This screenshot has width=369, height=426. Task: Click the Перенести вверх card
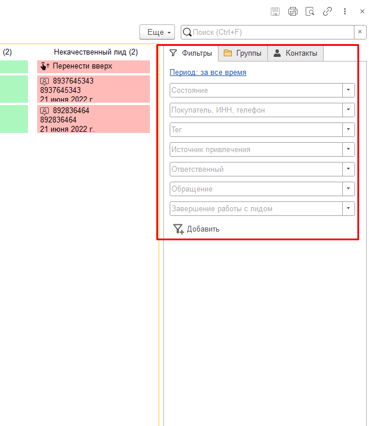[94, 67]
